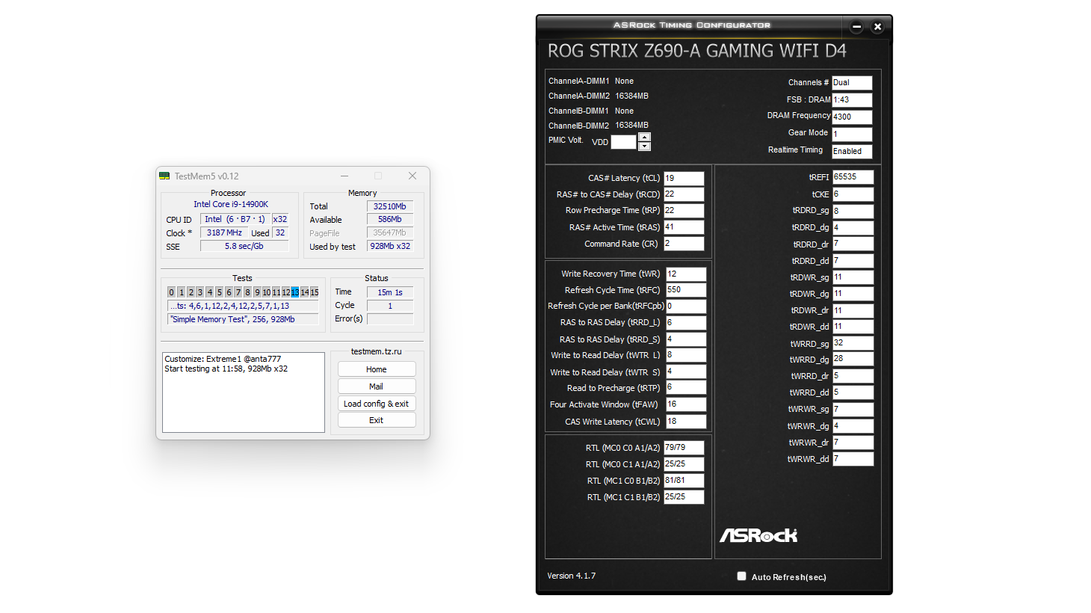Click the tRDRD_sg value field
This screenshot has height=613, width=1091.
point(853,211)
